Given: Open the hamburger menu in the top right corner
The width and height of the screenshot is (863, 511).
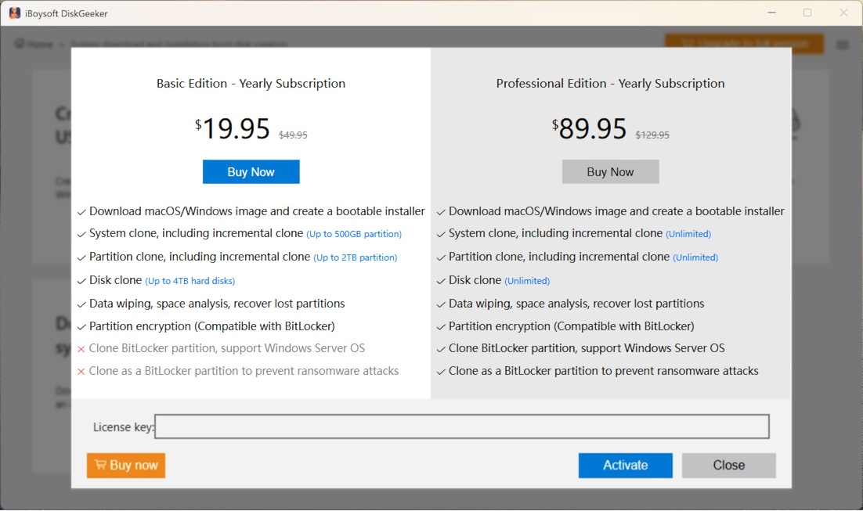Looking at the screenshot, I should [x=843, y=45].
